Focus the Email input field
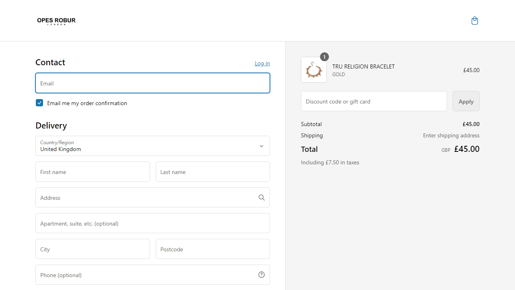 (x=152, y=83)
